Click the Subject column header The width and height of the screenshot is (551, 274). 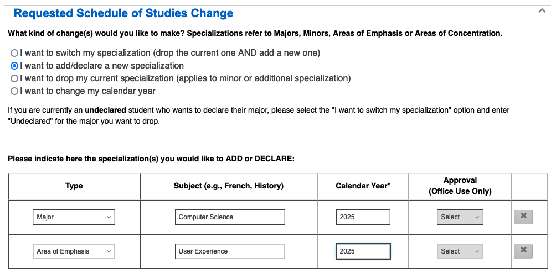pos(228,186)
